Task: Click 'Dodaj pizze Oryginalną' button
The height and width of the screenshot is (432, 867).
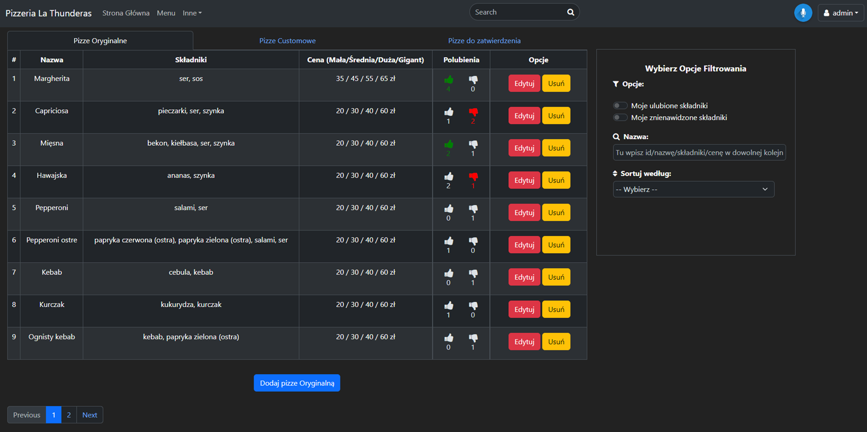Action: (297, 383)
